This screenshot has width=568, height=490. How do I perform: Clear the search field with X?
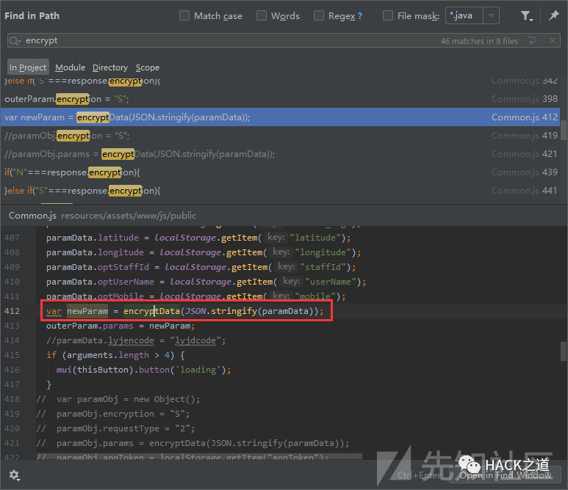pos(553,41)
